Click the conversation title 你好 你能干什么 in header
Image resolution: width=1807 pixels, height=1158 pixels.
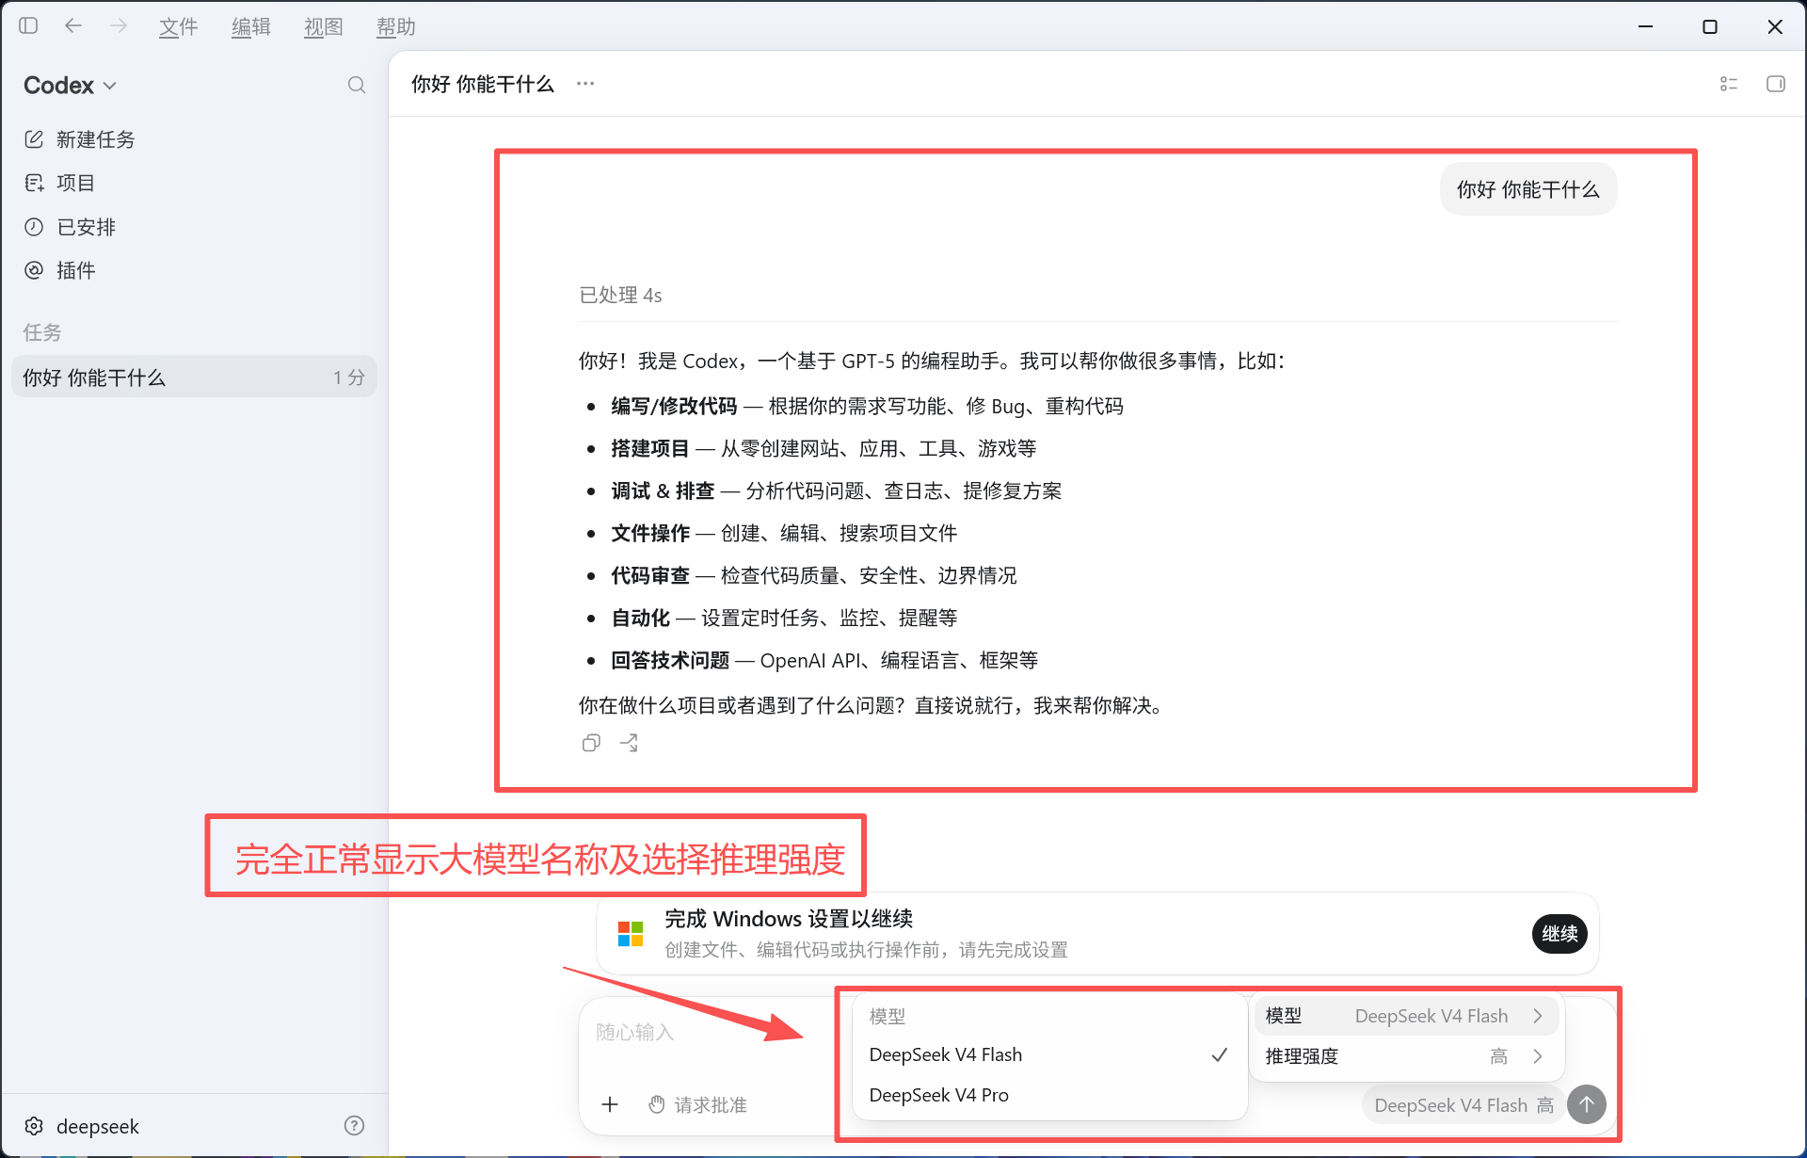483,84
